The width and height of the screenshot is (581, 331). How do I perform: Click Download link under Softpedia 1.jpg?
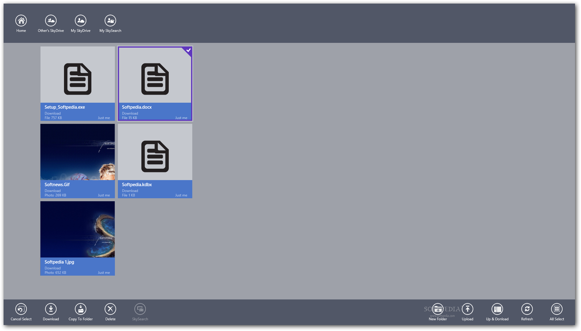pyautogui.click(x=53, y=268)
